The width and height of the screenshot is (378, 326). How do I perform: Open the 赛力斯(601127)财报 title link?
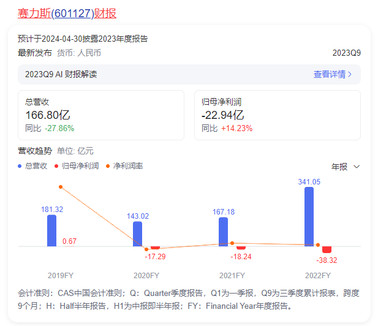[67, 13]
